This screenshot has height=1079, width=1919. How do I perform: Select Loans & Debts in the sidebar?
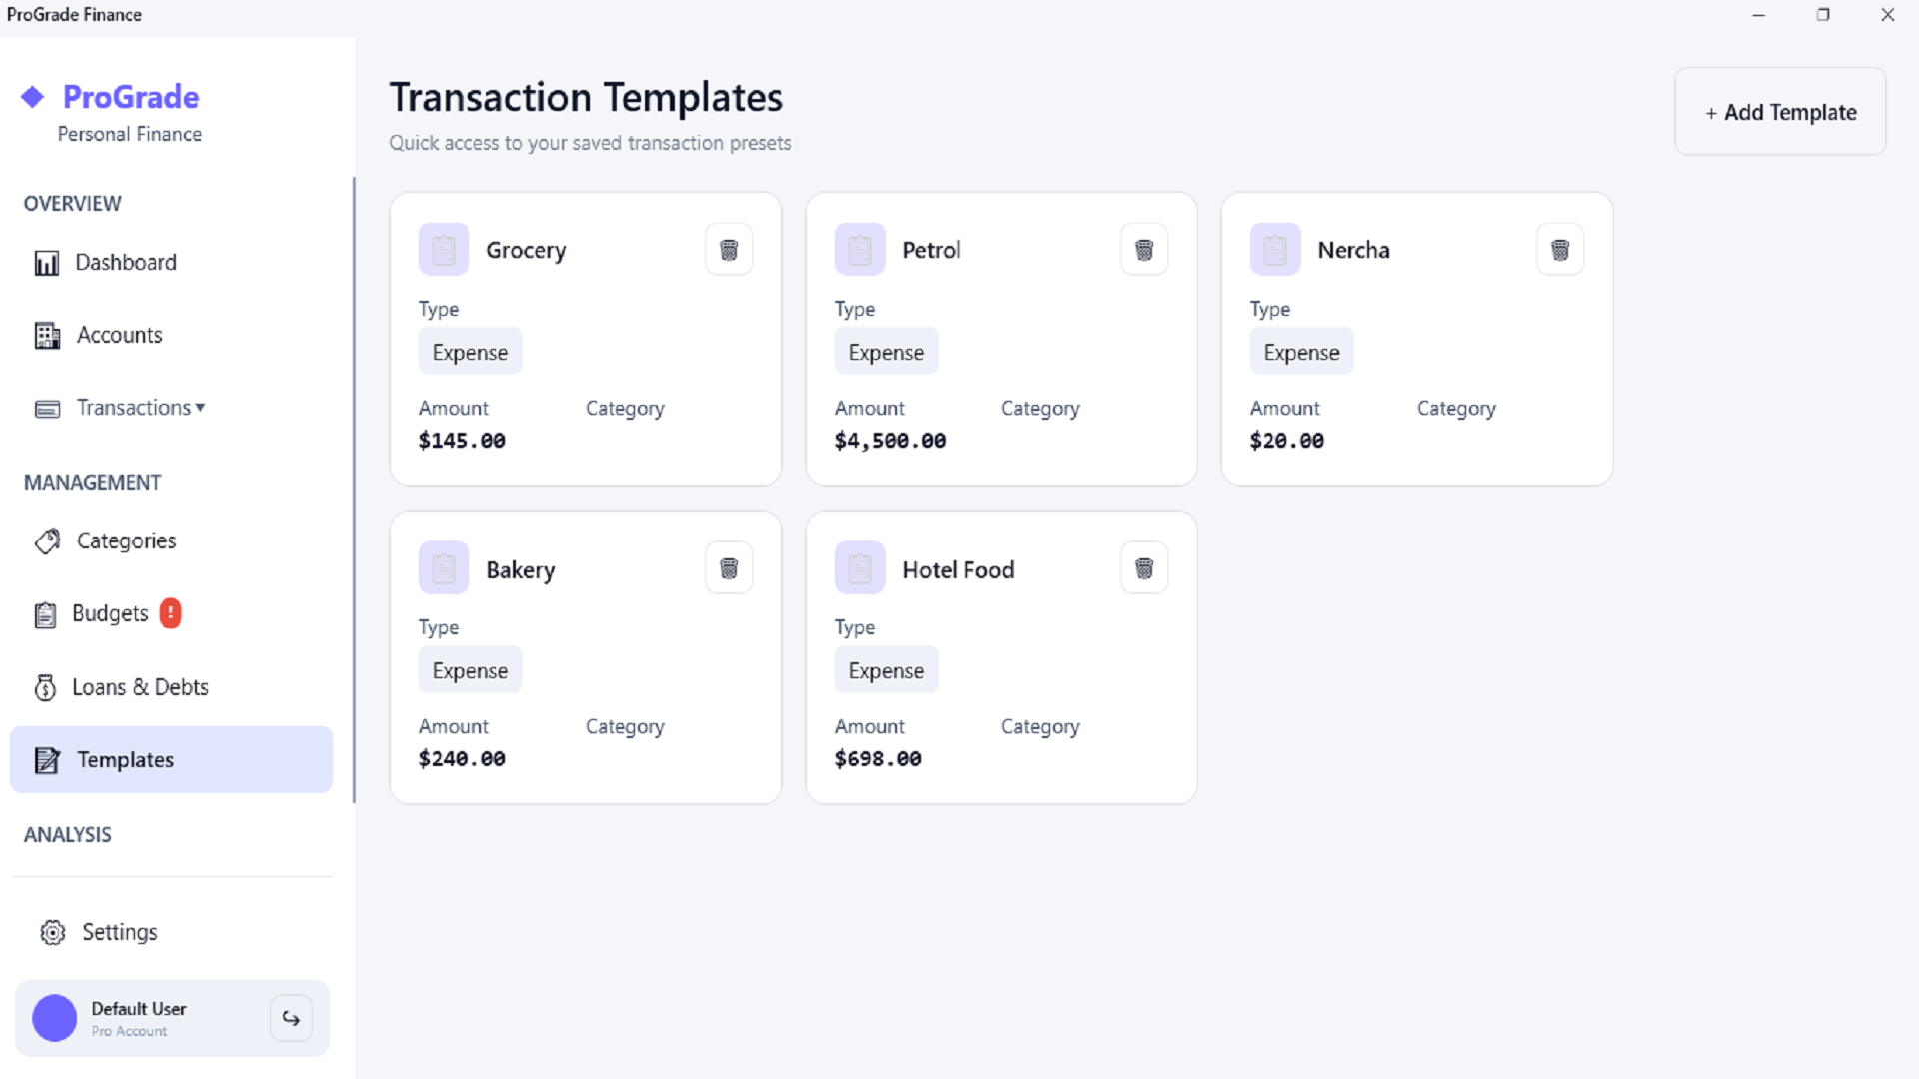pyautogui.click(x=140, y=687)
